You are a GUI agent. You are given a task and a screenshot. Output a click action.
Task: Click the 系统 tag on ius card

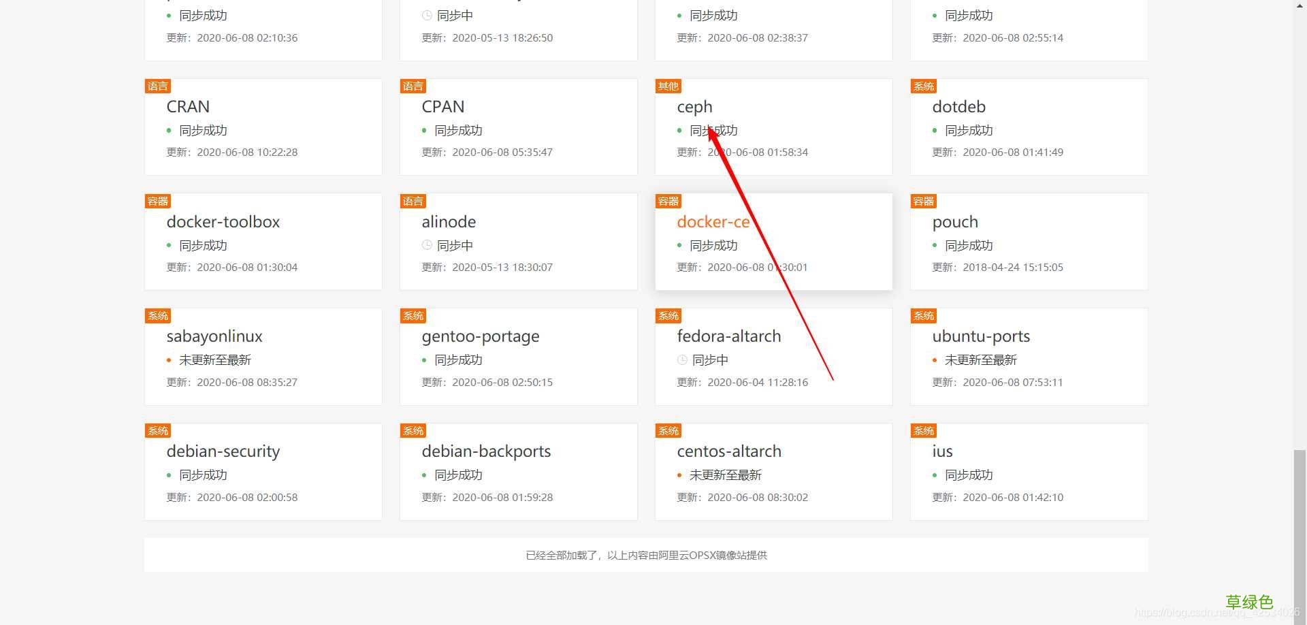(924, 430)
